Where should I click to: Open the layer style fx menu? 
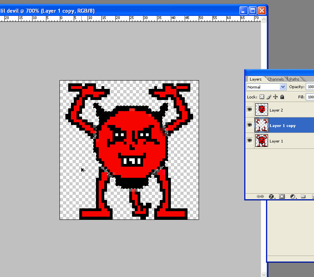[271, 196]
